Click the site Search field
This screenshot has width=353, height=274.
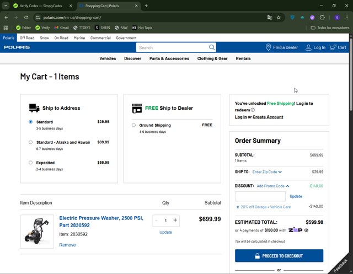(172, 47)
